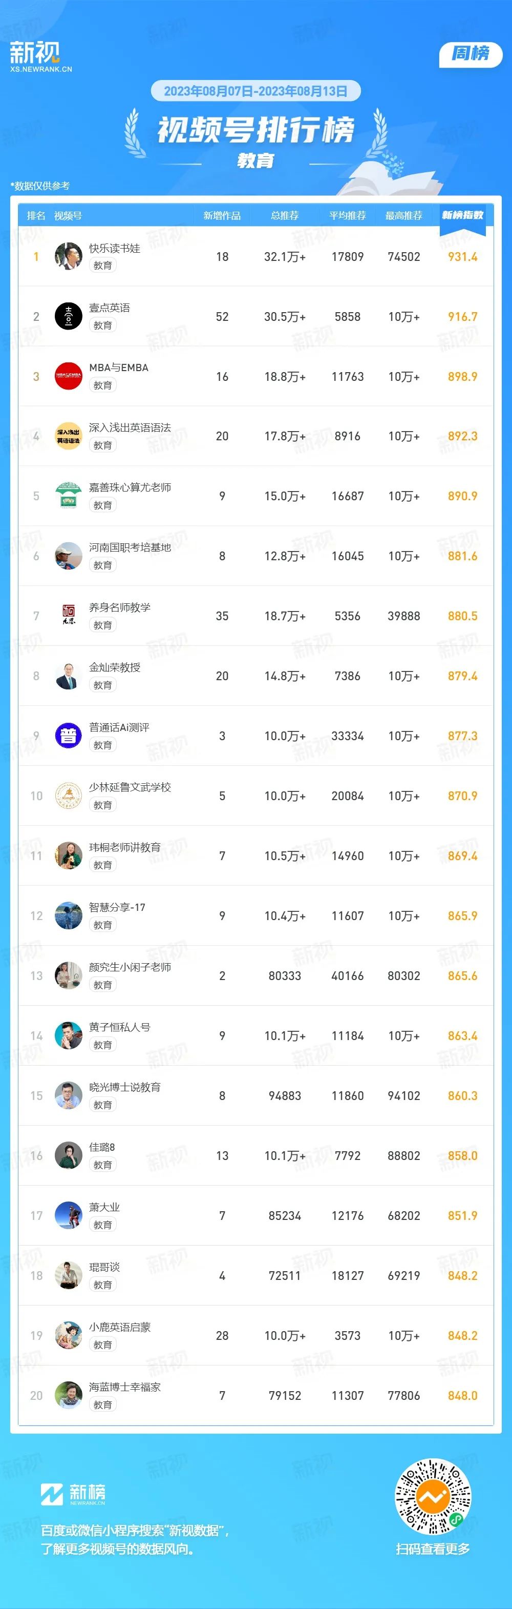Click the 新榜 logo at bottom left

(73, 1494)
